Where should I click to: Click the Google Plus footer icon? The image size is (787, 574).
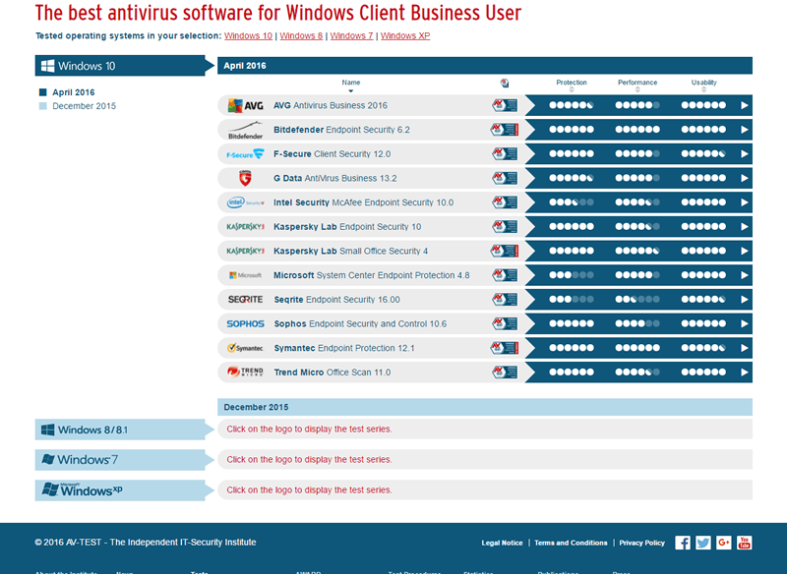click(x=724, y=543)
